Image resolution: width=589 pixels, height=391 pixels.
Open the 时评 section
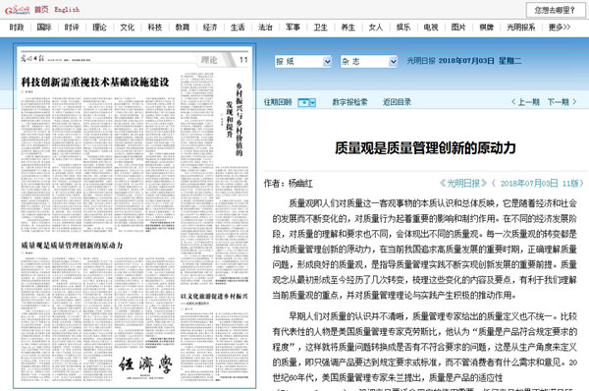tap(72, 28)
